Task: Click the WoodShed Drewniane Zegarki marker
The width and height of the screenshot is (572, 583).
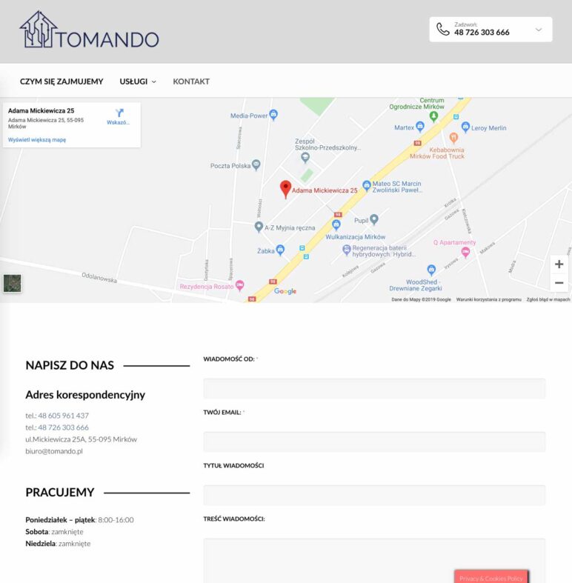Action: click(431, 270)
